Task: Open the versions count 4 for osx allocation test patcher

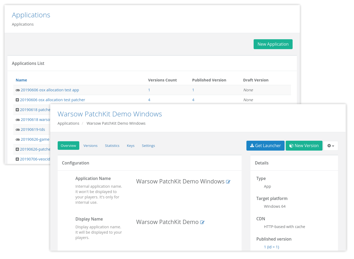Action: point(149,100)
